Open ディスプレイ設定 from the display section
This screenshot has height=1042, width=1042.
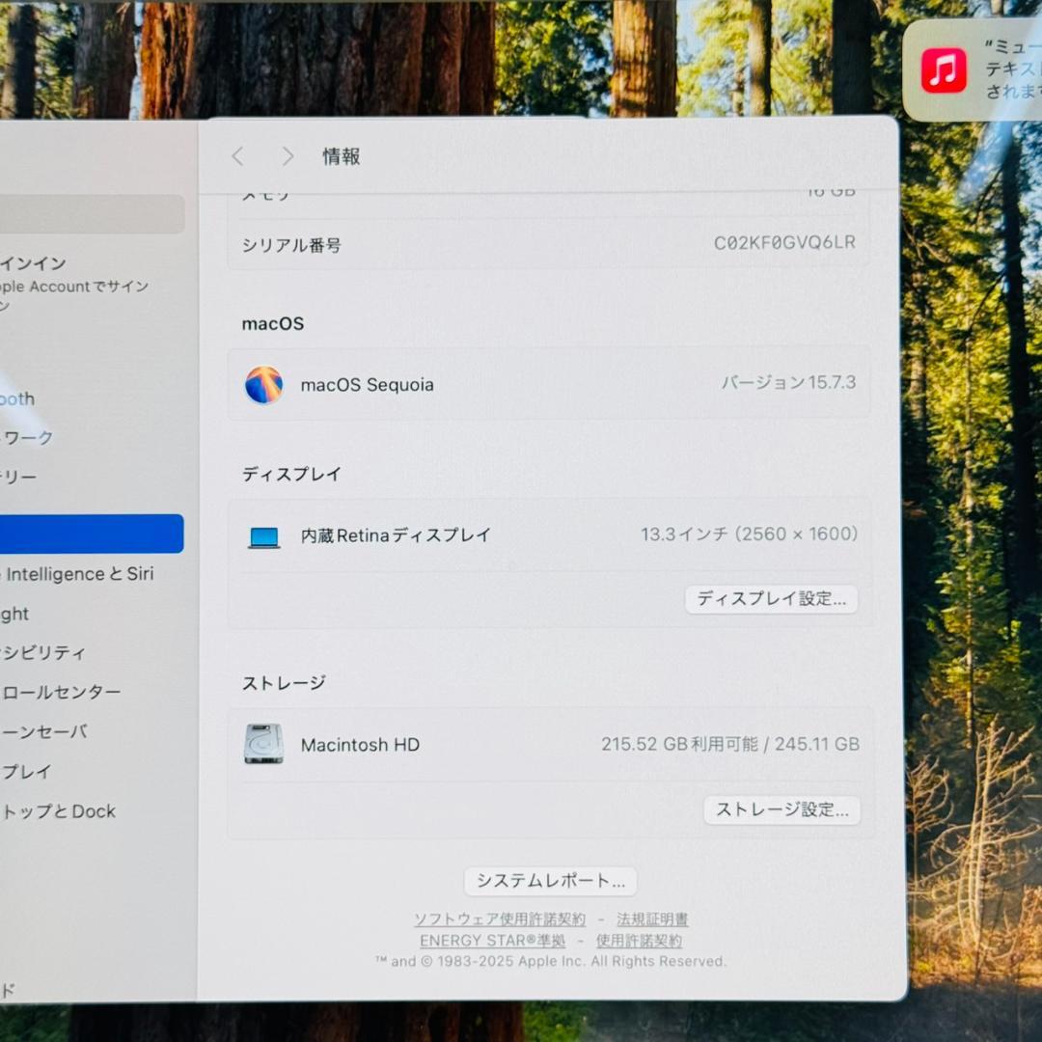(x=770, y=599)
